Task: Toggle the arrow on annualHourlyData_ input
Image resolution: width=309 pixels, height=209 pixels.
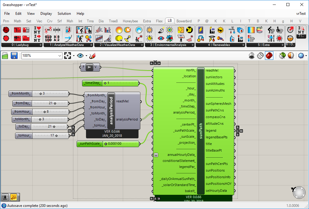Action: point(156,155)
